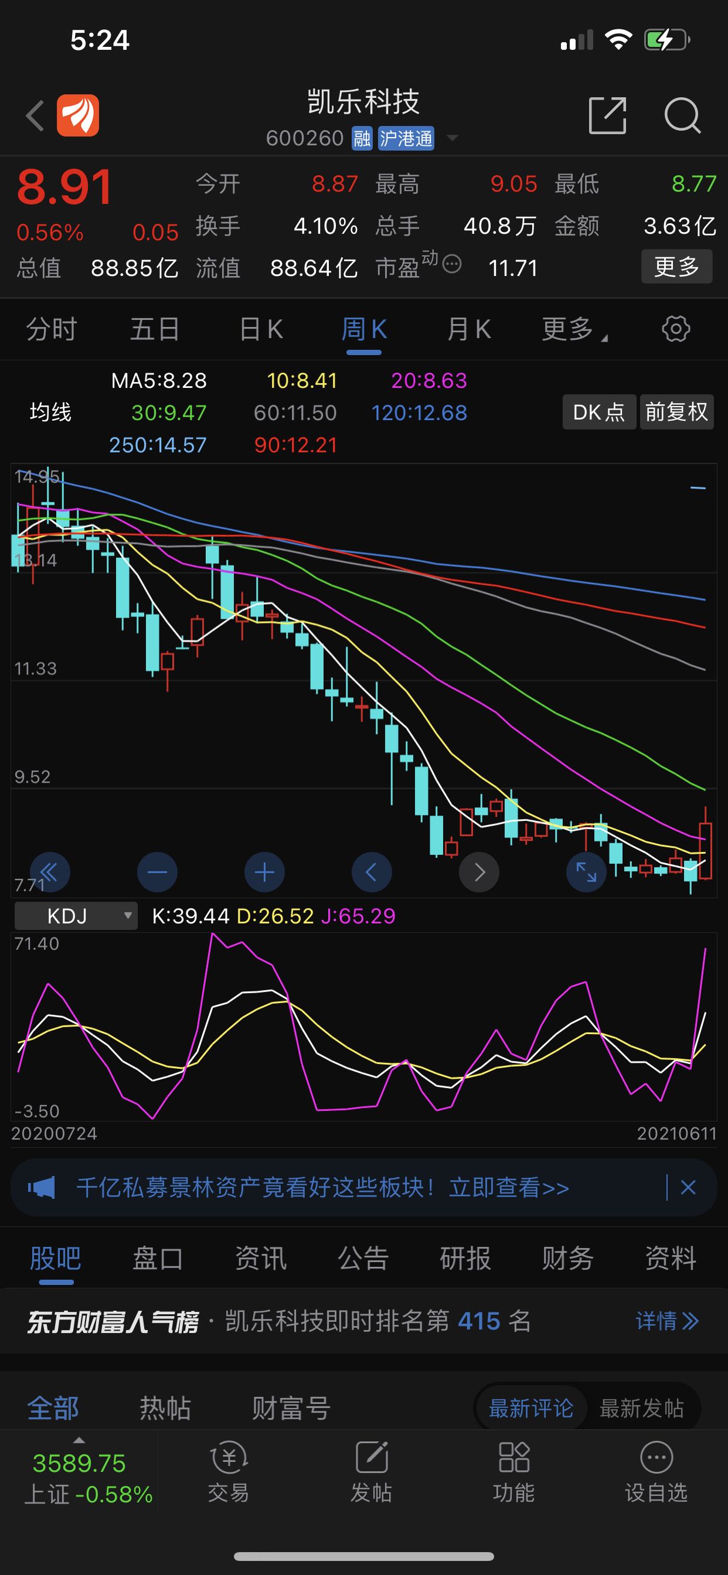The width and height of the screenshot is (728, 1575).
Task: Tap the P/E ratio info circle icon
Action: coord(451,264)
